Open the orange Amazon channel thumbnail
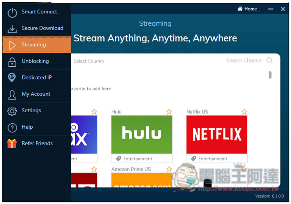This screenshot has width=291, height=204. 142,180
